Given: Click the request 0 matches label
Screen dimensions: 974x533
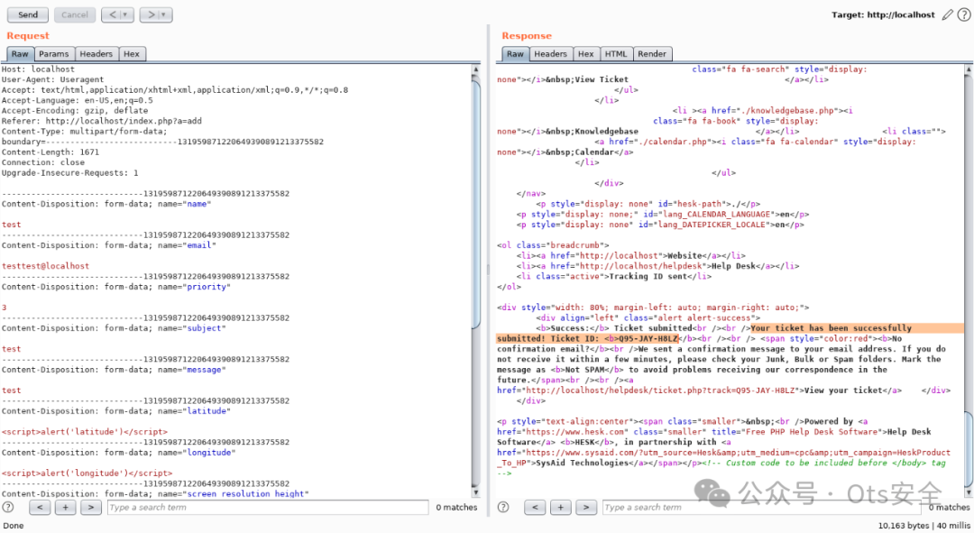Looking at the screenshot, I should pyautogui.click(x=456, y=507).
